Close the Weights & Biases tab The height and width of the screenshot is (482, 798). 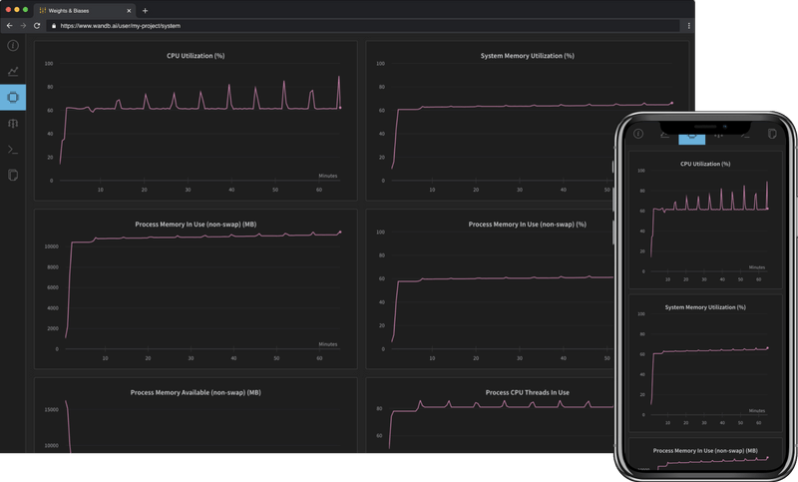(130, 10)
